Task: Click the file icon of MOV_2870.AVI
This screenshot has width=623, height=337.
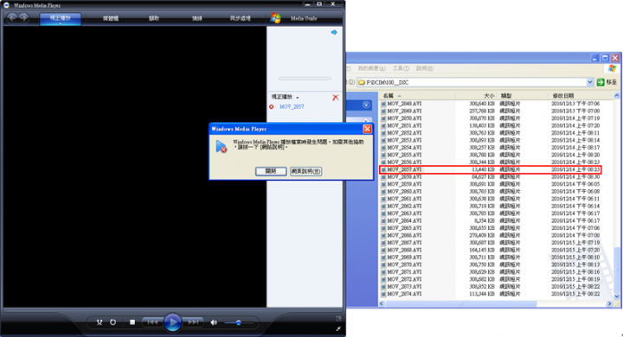Action: (383, 264)
